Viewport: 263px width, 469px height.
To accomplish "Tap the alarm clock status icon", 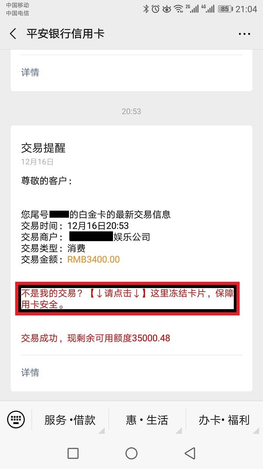I will point(156,9).
